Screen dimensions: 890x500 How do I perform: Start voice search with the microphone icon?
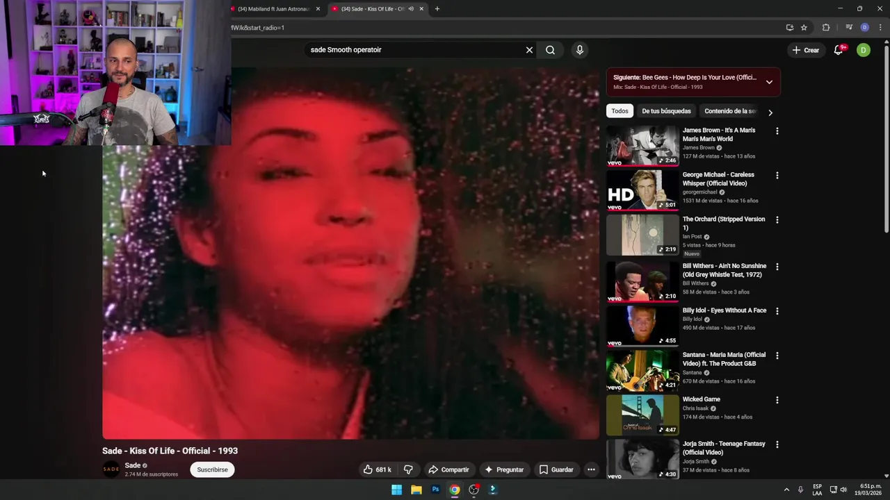pyautogui.click(x=579, y=50)
